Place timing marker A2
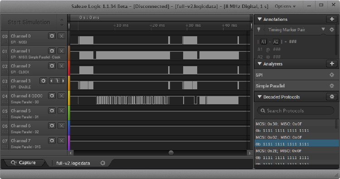Viewport: 340px width, 179px height. pyautogui.click(x=276, y=42)
